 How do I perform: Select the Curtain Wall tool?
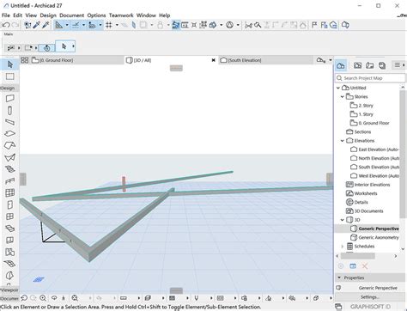[9, 192]
